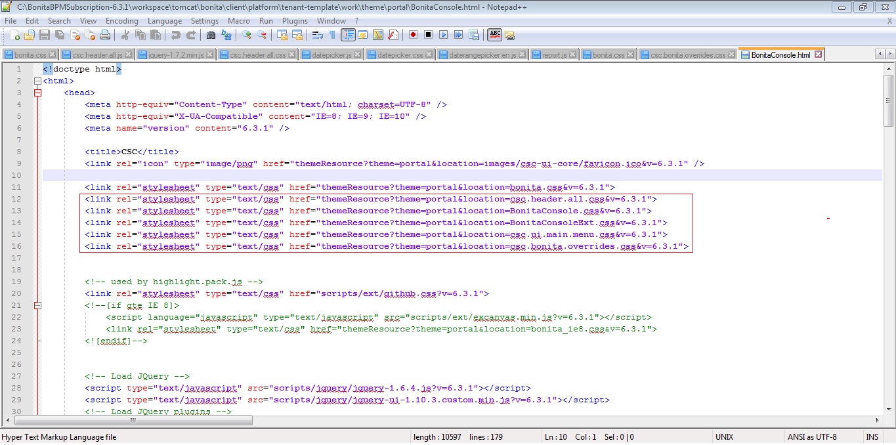This screenshot has height=445, width=896.
Task: Click the last toolbar icon beside ABC
Action: pyautogui.click(x=510, y=35)
